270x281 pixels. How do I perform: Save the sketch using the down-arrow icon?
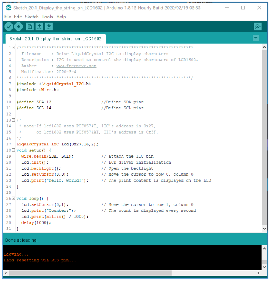tap(49, 27)
